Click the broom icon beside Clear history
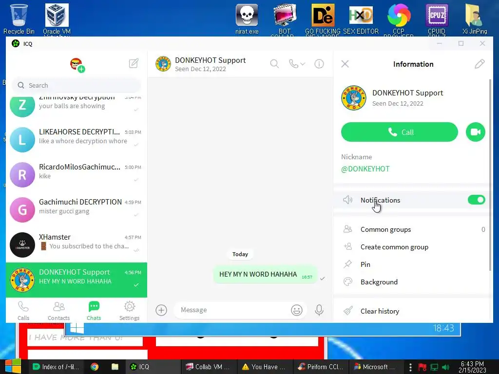Image resolution: width=499 pixels, height=374 pixels. tap(348, 310)
